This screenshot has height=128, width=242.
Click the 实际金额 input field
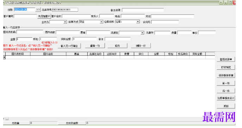tap(85, 39)
